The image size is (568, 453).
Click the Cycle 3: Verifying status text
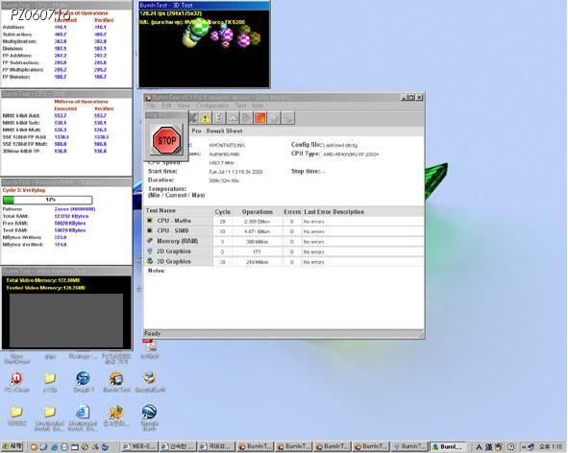coord(24,190)
